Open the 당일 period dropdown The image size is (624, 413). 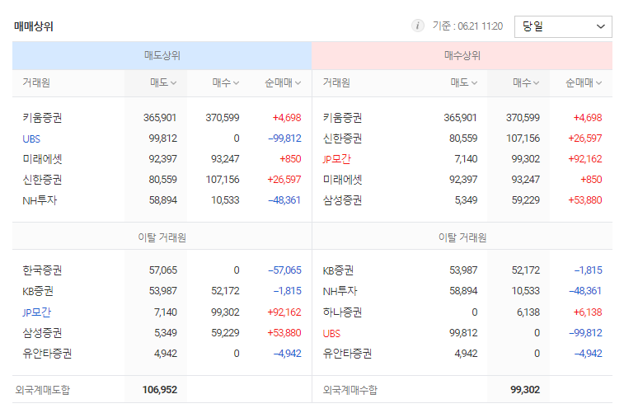pos(563,26)
